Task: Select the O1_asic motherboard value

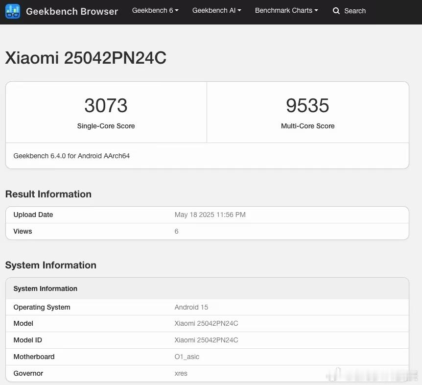Action: 187,357
